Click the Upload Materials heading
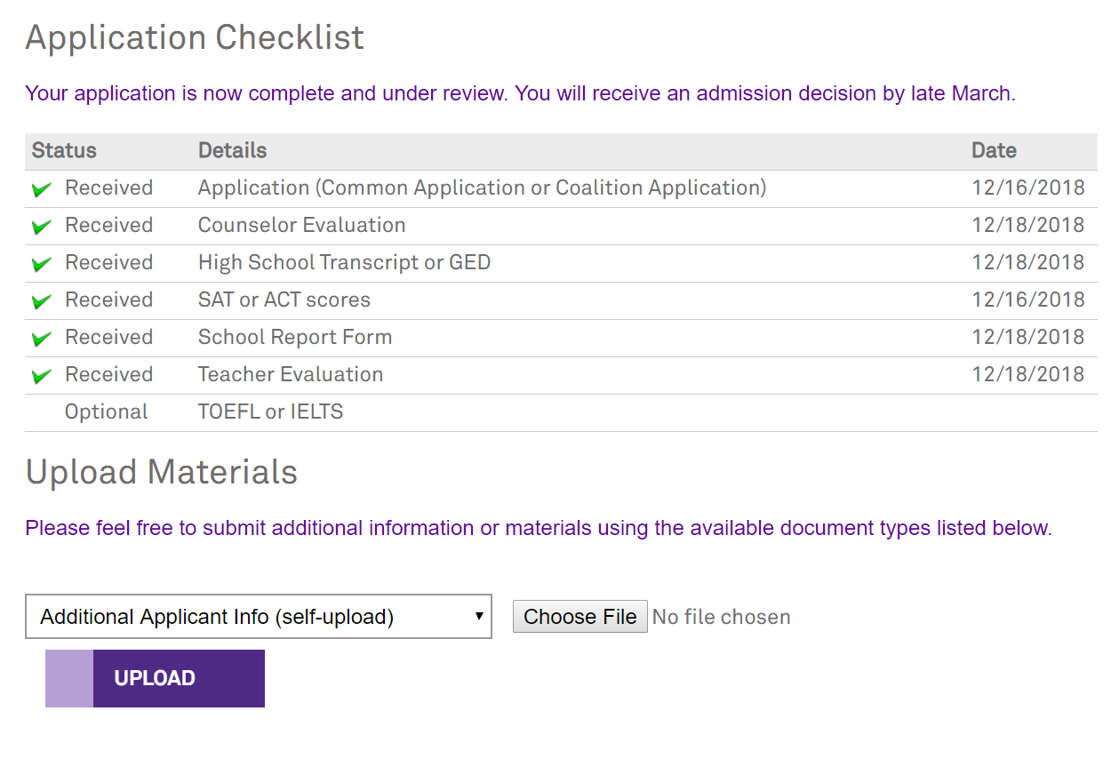The image size is (1111, 759). (161, 472)
